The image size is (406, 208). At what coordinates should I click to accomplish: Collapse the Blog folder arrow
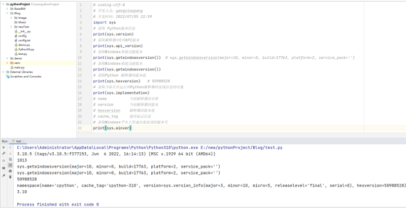pyautogui.click(x=7, y=13)
